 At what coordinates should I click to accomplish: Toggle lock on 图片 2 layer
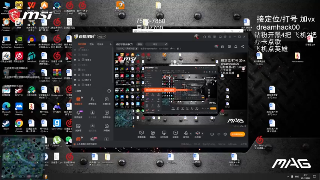click(79, 80)
